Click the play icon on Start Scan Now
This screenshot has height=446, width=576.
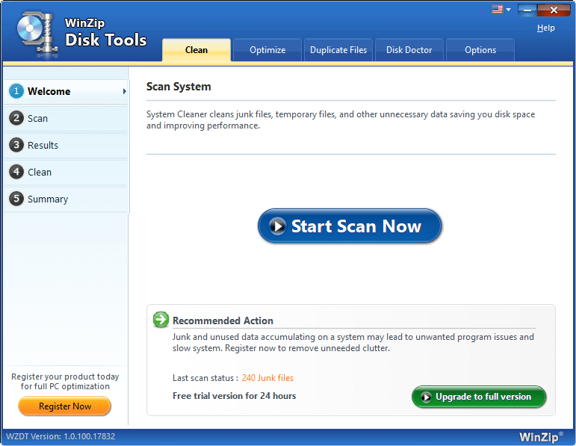(278, 226)
